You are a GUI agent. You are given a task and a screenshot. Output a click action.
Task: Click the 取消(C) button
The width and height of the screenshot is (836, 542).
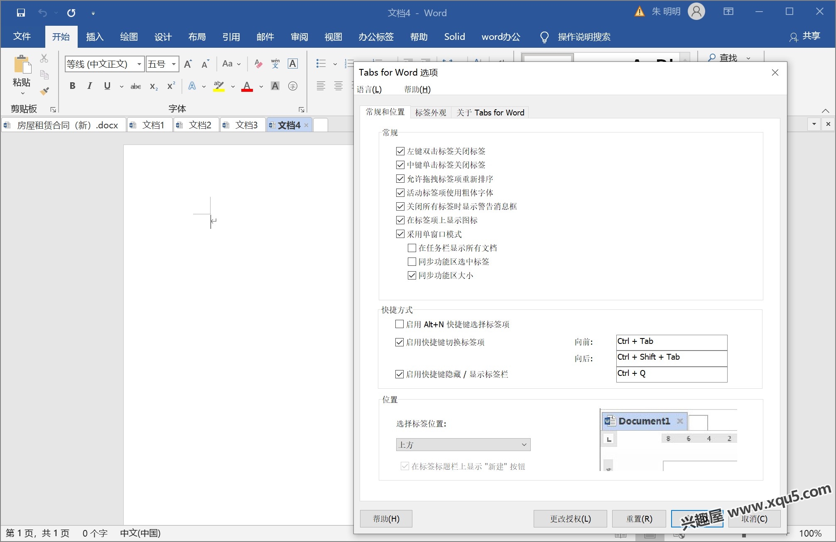point(754,519)
